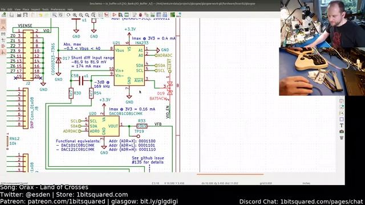Click the Zoom Out icon
This screenshot has height=205, width=365.
(x=81, y=15)
